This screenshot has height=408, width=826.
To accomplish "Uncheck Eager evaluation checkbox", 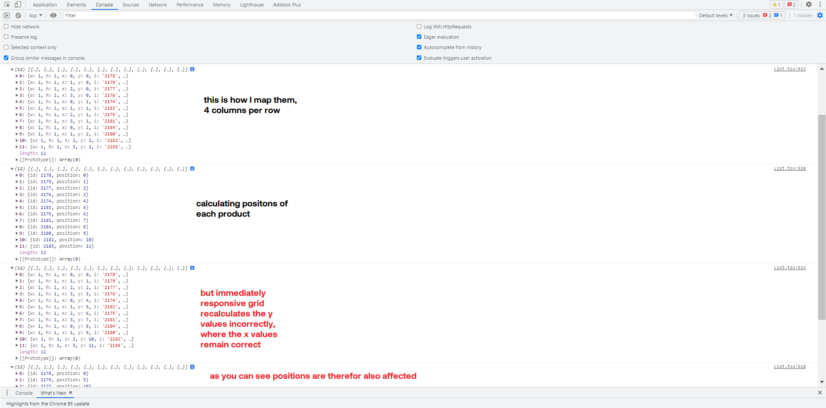I will 419,37.
